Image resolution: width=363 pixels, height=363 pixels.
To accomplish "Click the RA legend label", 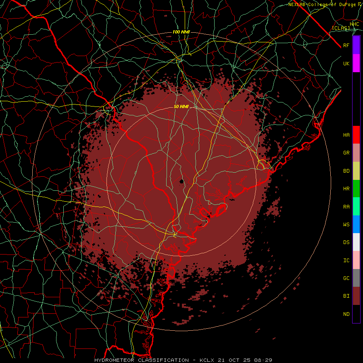I will coord(346,207).
